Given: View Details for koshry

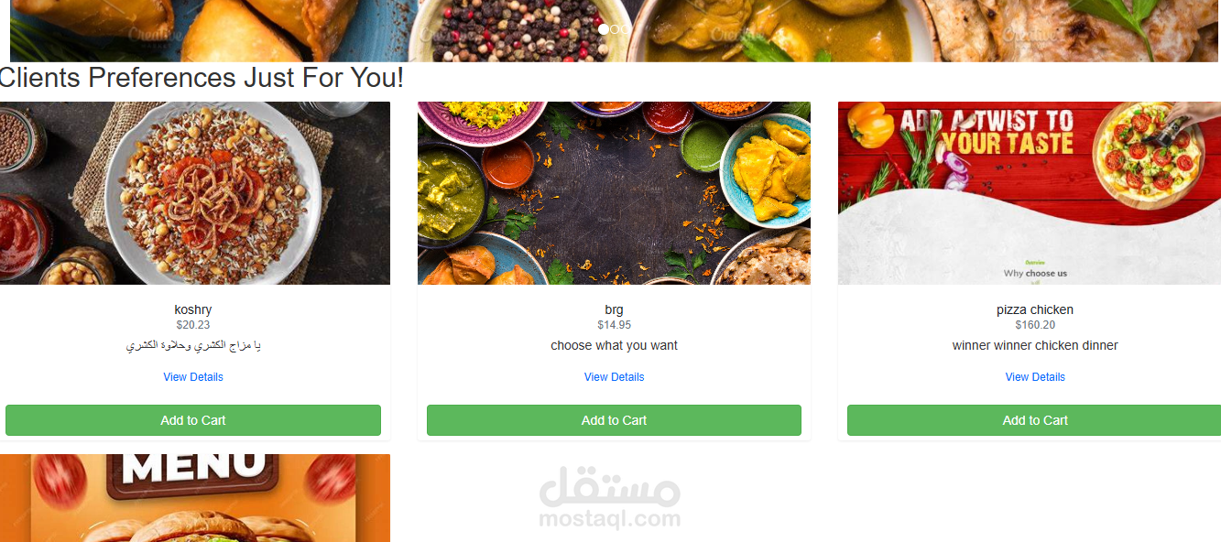Looking at the screenshot, I should point(193,377).
